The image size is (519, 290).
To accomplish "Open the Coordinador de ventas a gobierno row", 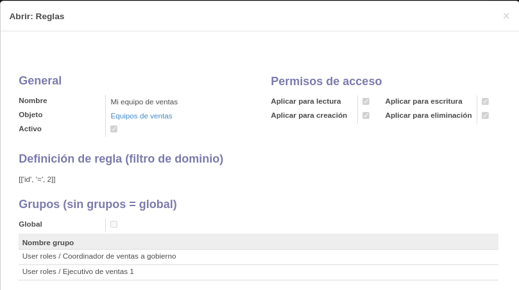I will point(258,257).
